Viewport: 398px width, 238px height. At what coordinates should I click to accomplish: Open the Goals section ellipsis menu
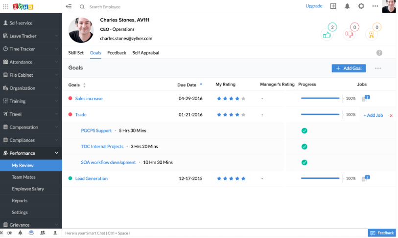point(378,68)
